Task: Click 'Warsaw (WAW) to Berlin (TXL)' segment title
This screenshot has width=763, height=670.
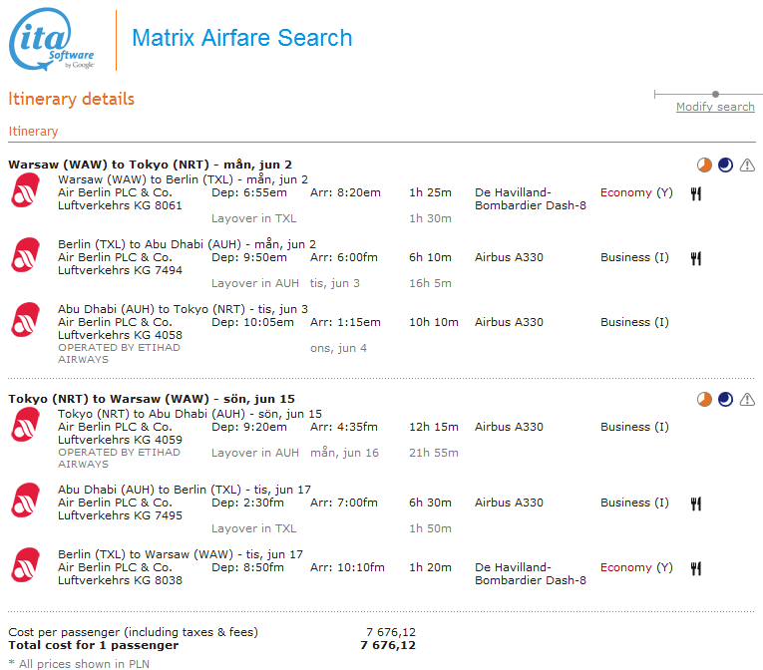Action: (146, 179)
